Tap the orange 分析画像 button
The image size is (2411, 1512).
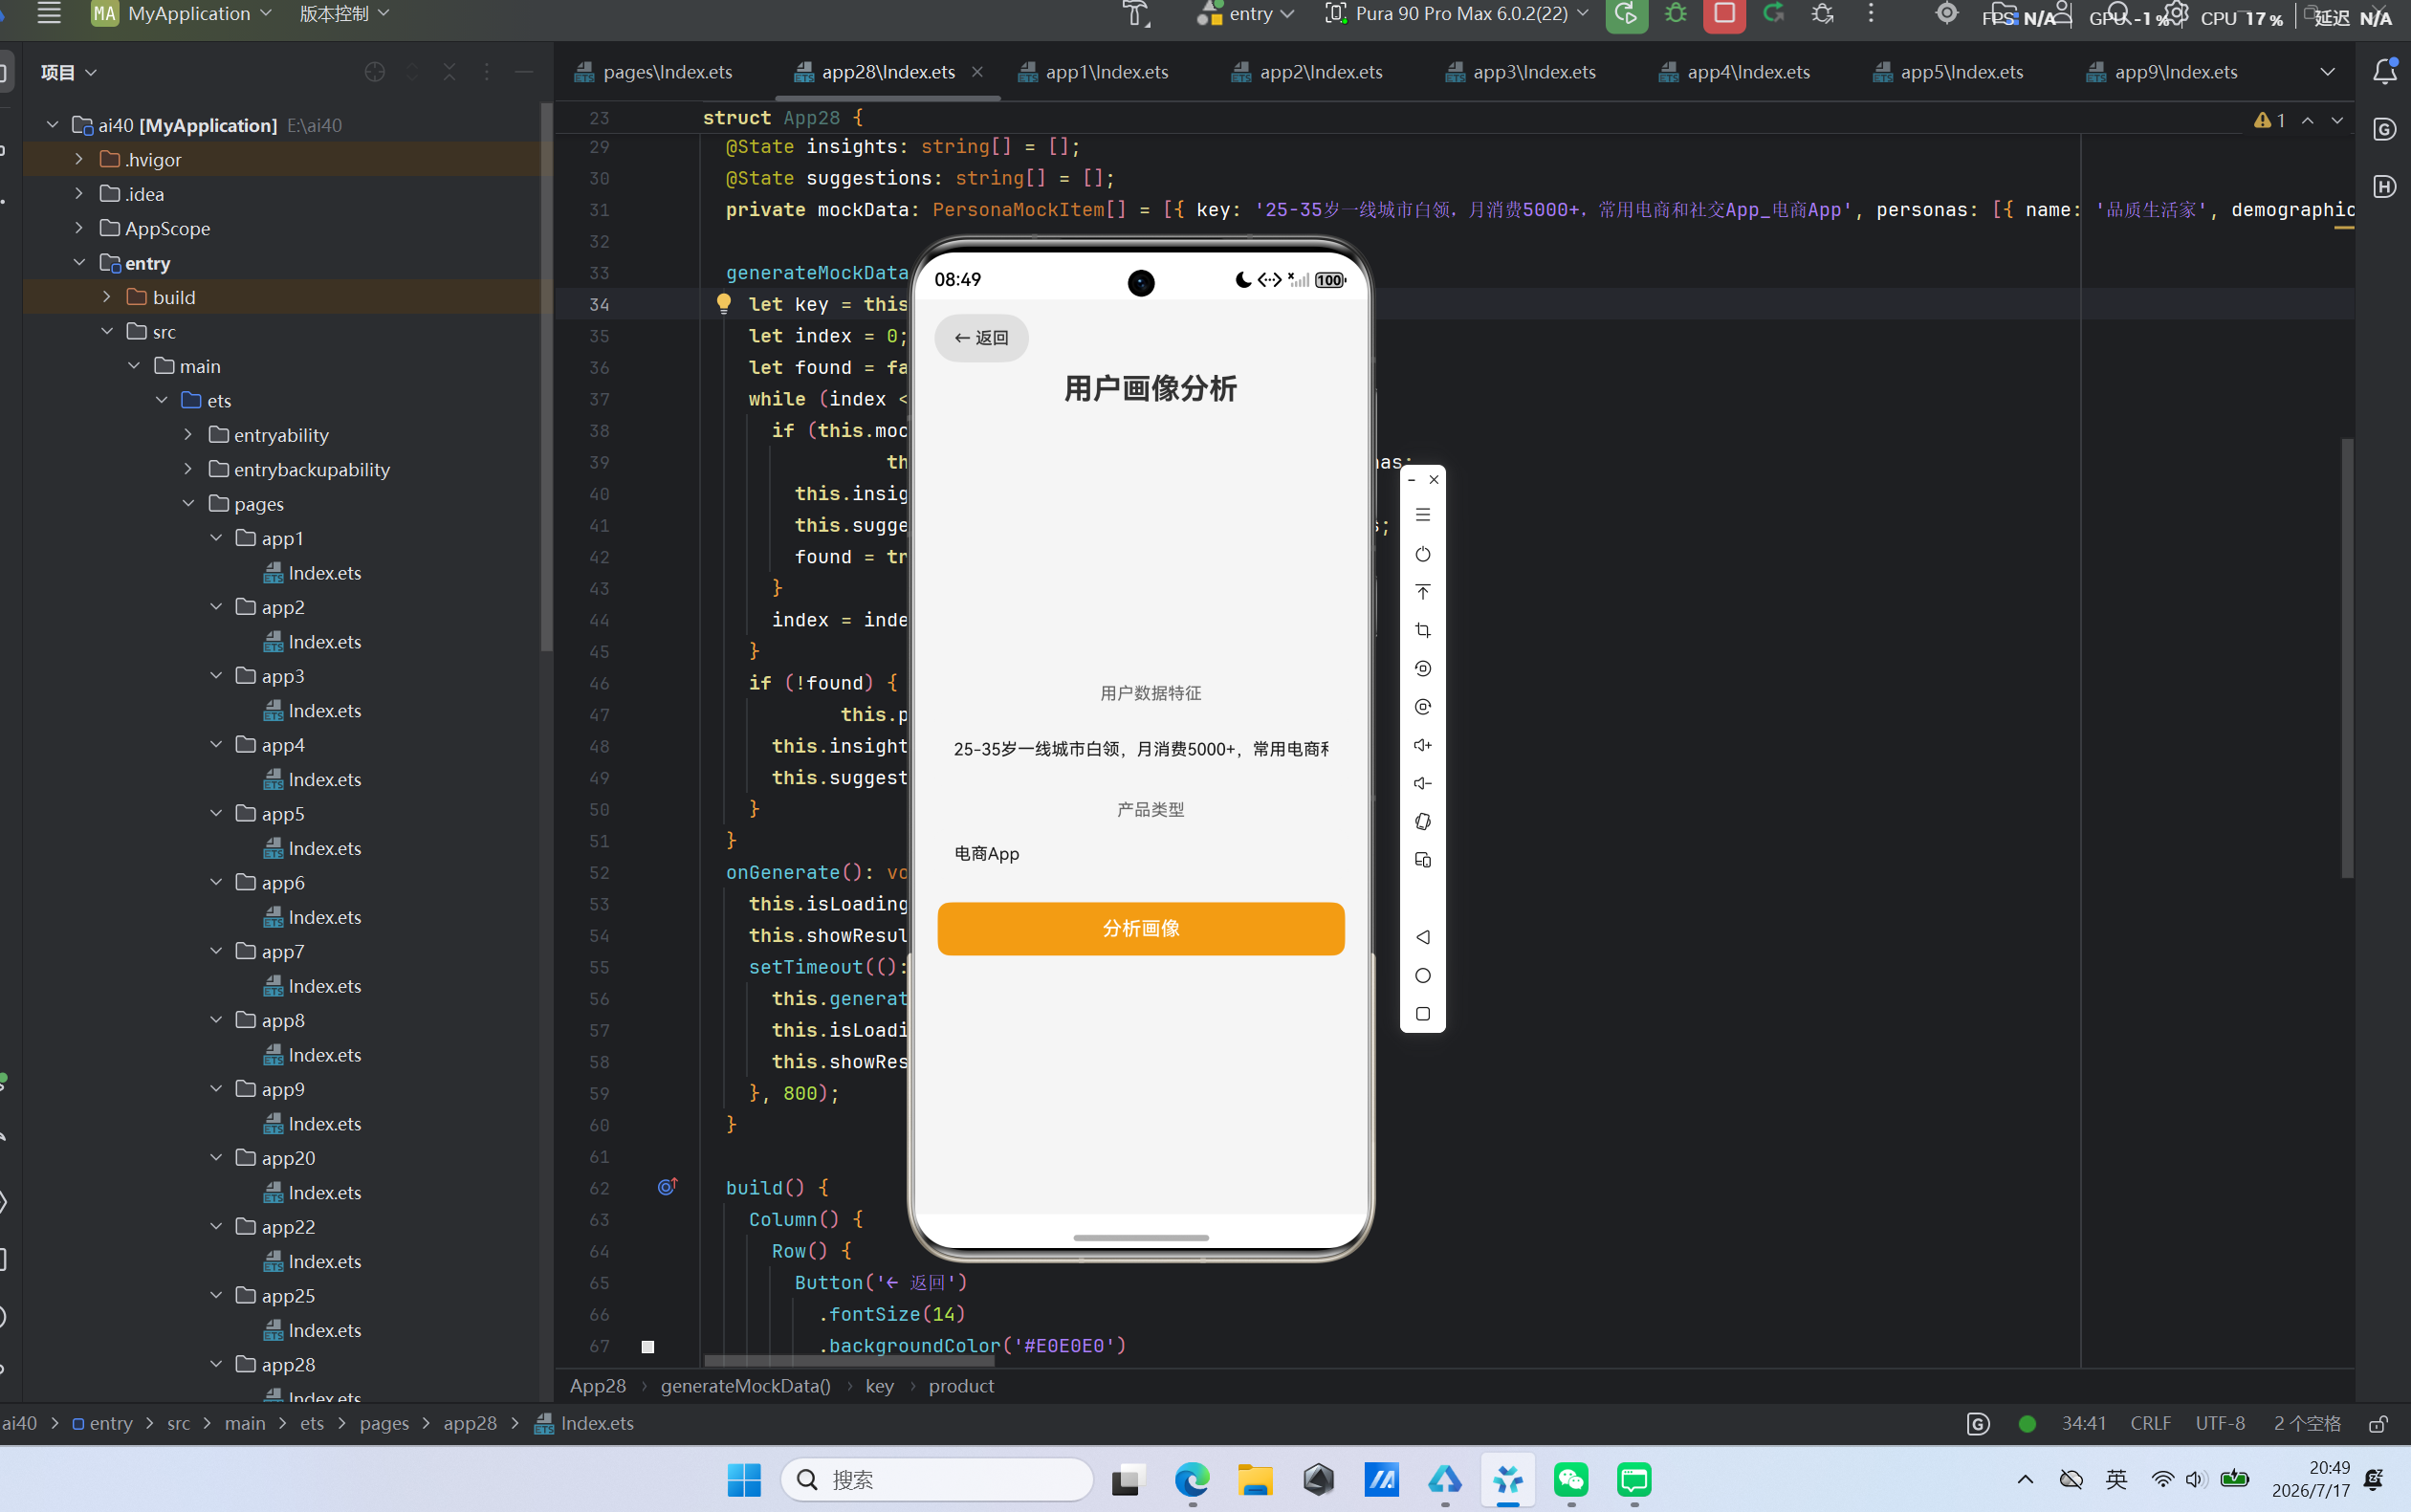click(x=1140, y=928)
